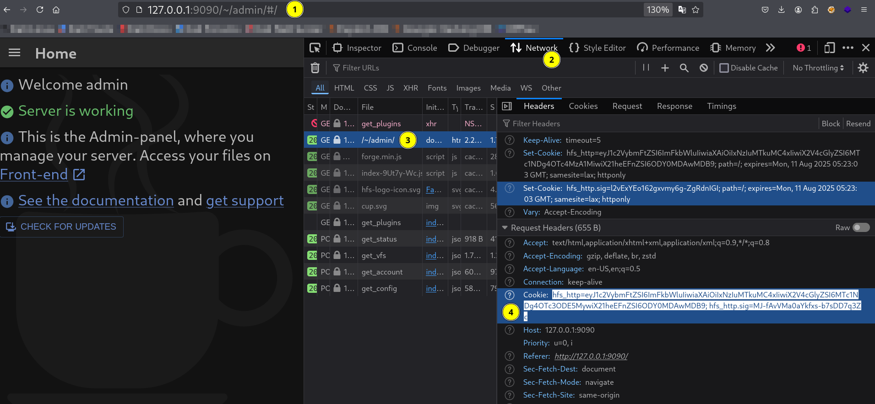Click the browser back arrow
This screenshot has height=404, width=875.
pos(7,10)
